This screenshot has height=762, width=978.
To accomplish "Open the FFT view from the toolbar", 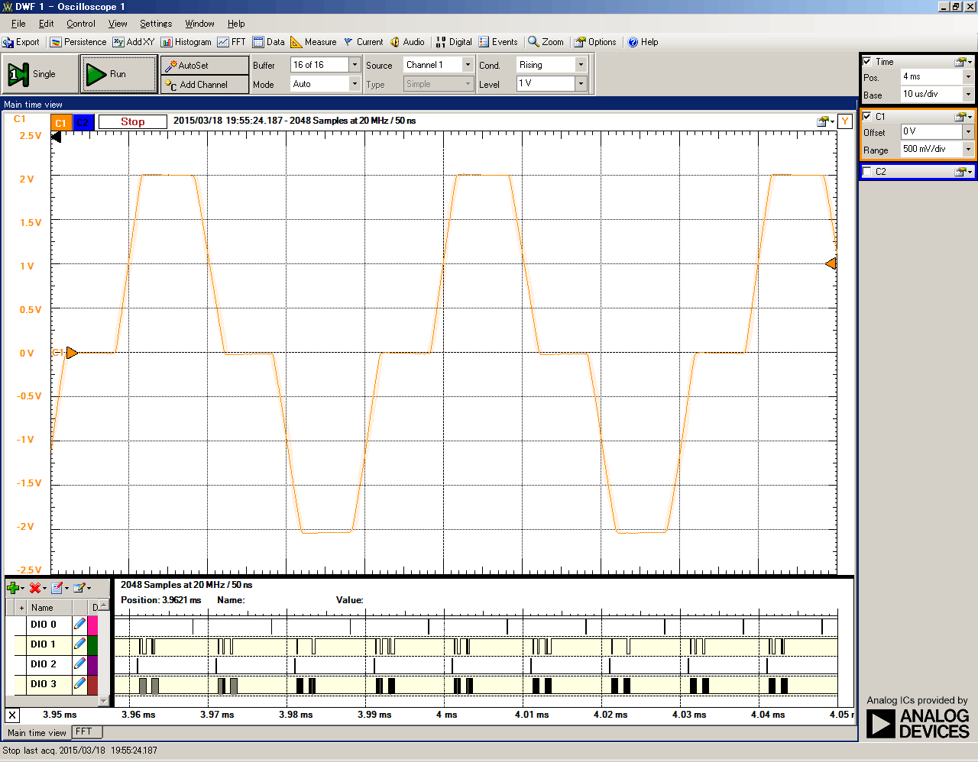I will (x=232, y=42).
